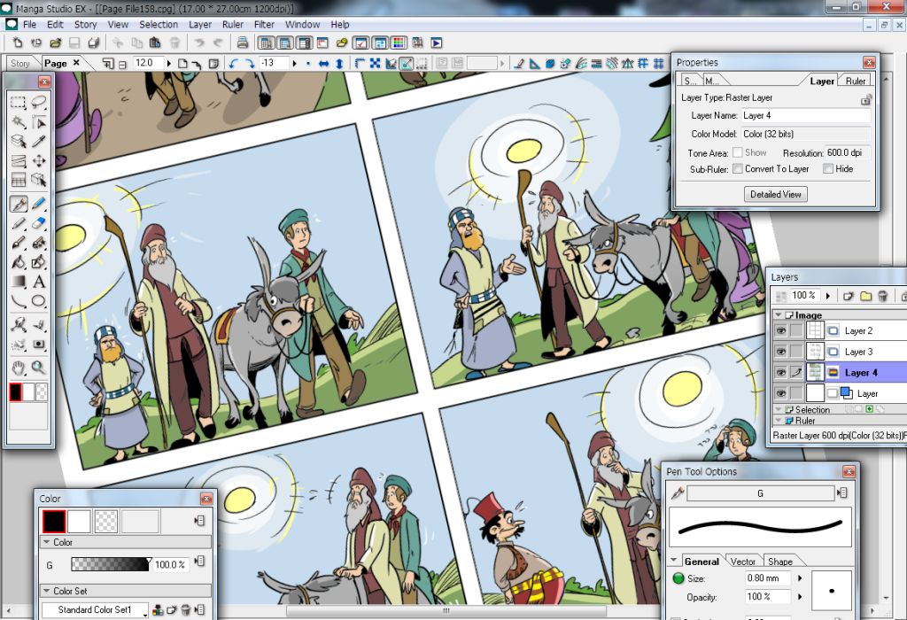Image resolution: width=907 pixels, height=620 pixels.
Task: Click the flip horizontal arrows icon
Action: pyautogui.click(x=324, y=64)
